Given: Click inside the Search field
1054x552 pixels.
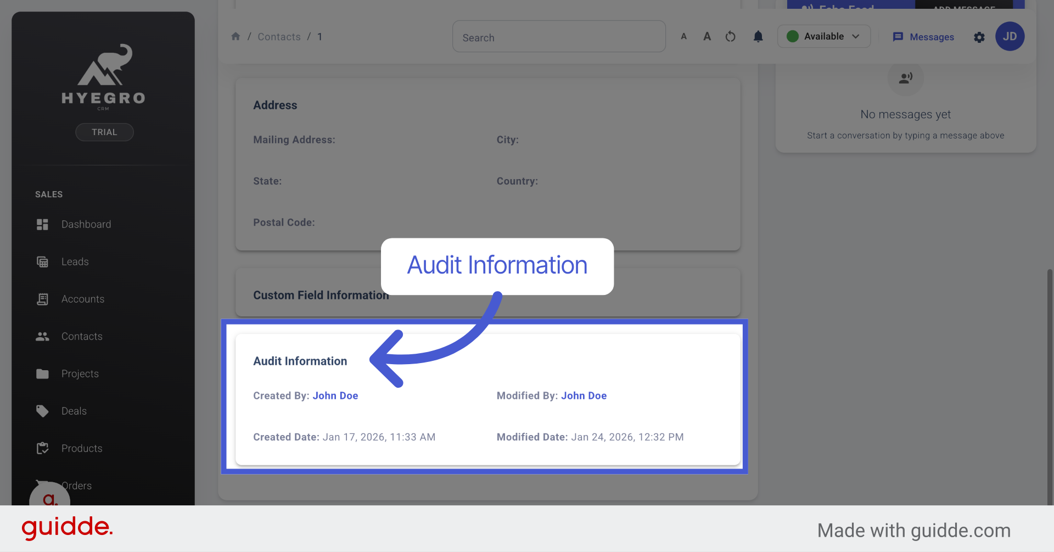Looking at the screenshot, I should point(559,36).
